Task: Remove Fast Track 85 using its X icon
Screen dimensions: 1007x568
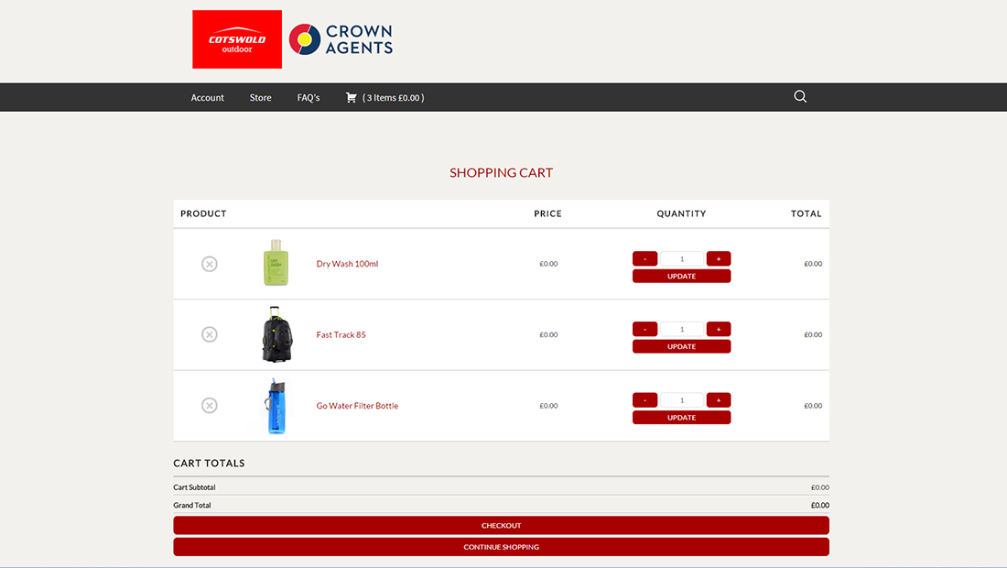Action: [210, 334]
